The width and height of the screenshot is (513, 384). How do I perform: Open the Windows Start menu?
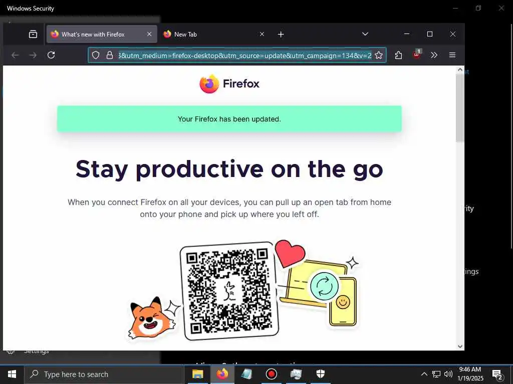12,374
